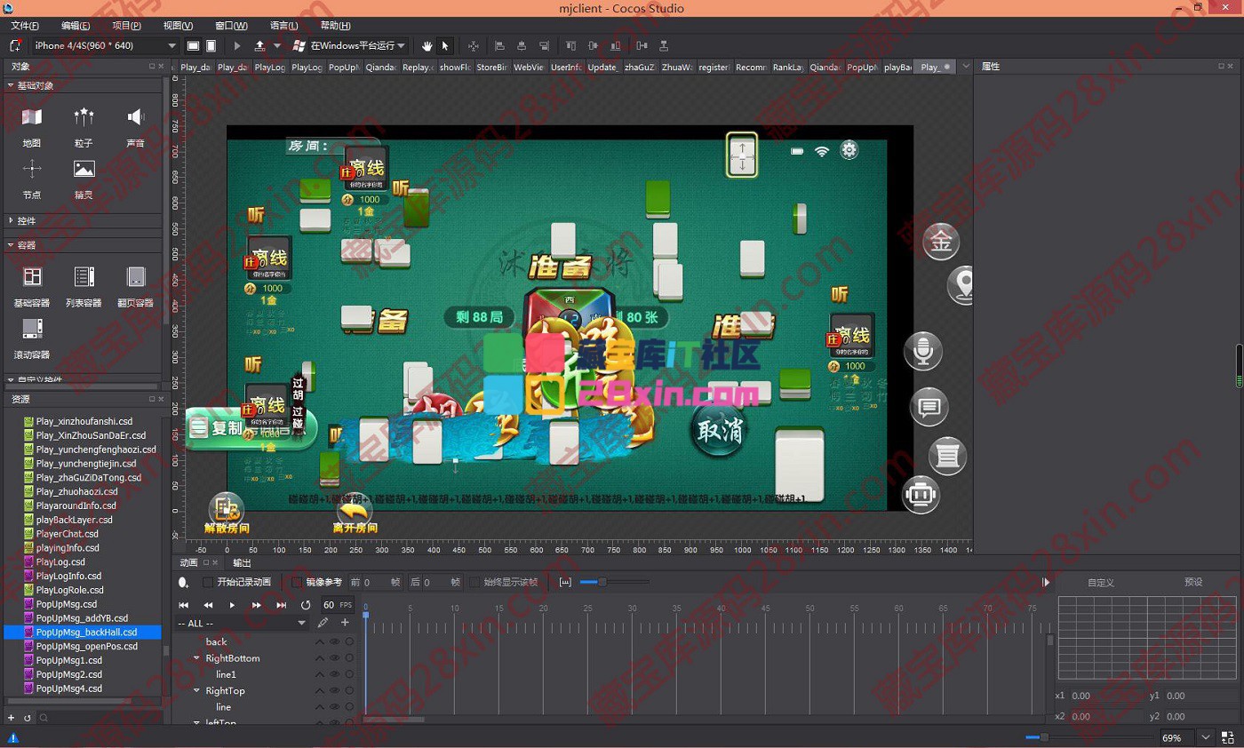The width and height of the screenshot is (1244, 748).
Task: Click the publish/export upload icon
Action: [259, 45]
